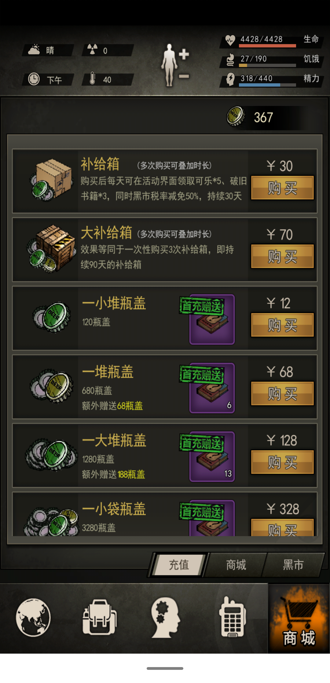The height and width of the screenshot is (683, 330).
Task: Buy 一大堆瓶盖 for ¥128
Action: (282, 462)
